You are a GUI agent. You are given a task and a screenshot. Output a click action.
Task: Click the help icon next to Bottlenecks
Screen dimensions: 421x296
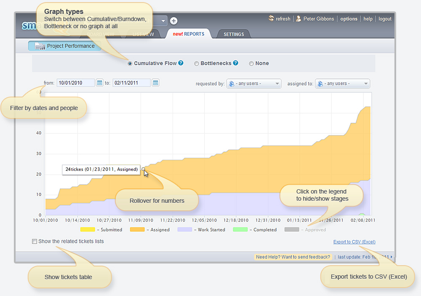[x=236, y=63]
